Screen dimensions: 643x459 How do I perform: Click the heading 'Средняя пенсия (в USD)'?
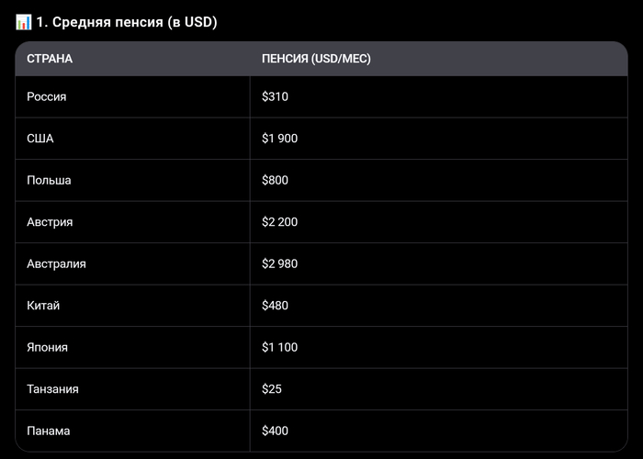[x=127, y=22]
